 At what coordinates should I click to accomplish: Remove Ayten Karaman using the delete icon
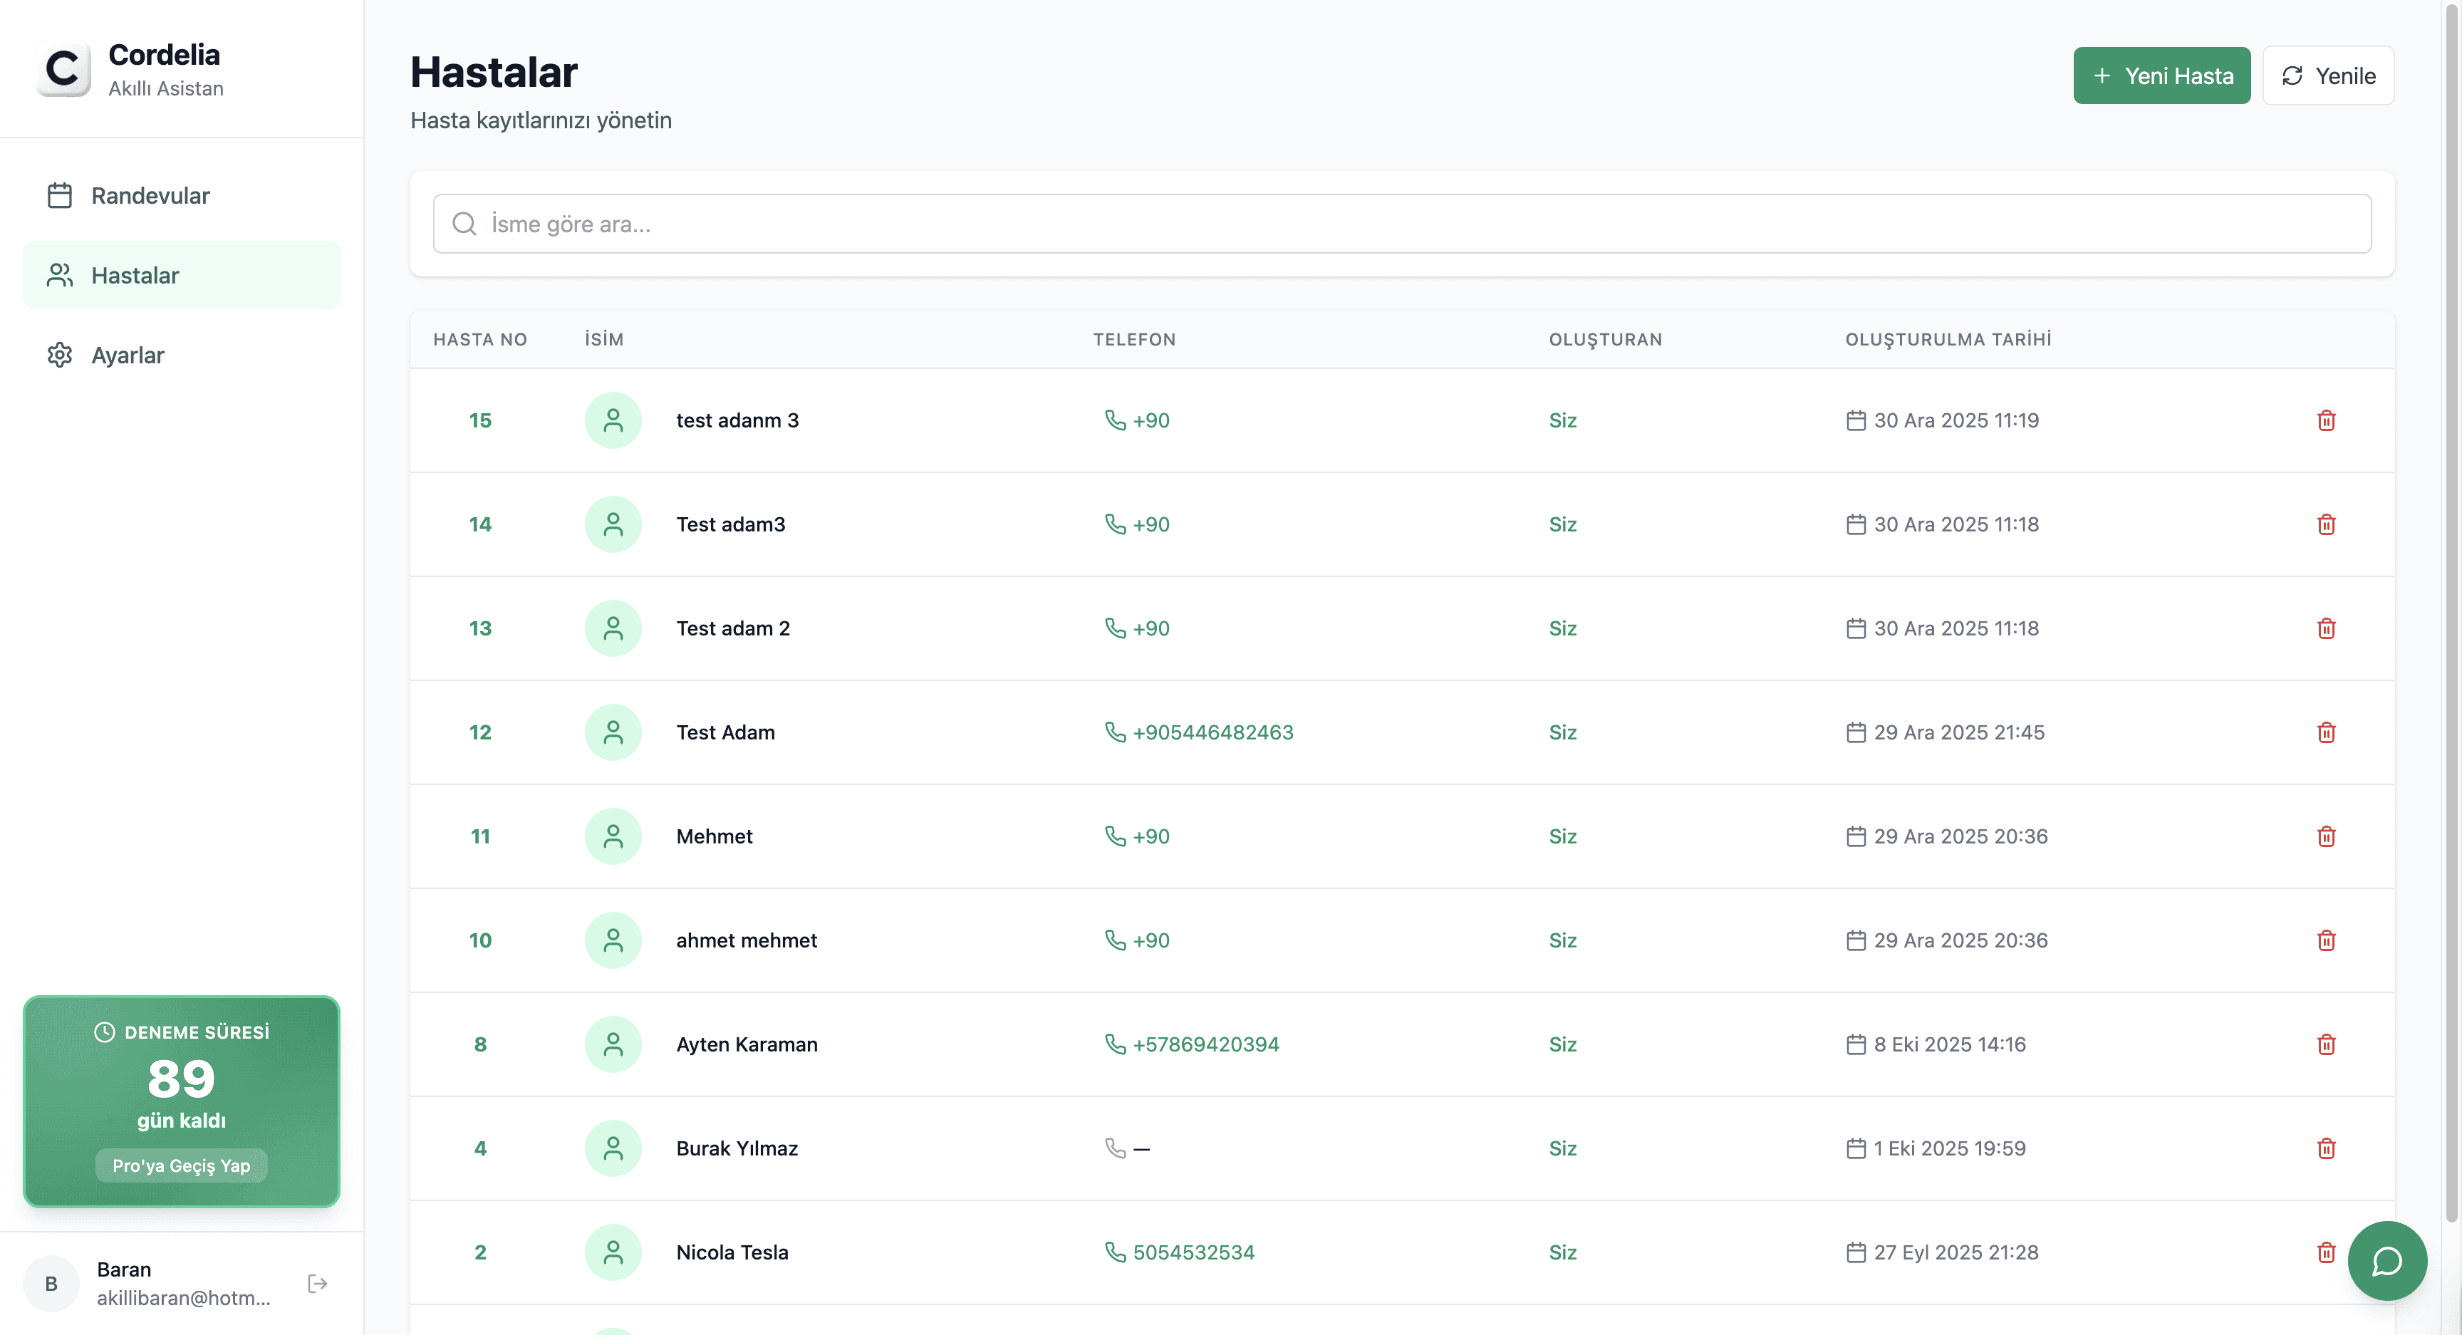click(x=2325, y=1044)
